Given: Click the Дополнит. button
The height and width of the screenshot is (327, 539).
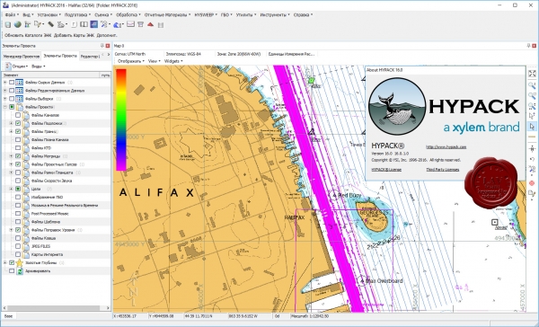Looking at the screenshot, I should [x=107, y=35].
